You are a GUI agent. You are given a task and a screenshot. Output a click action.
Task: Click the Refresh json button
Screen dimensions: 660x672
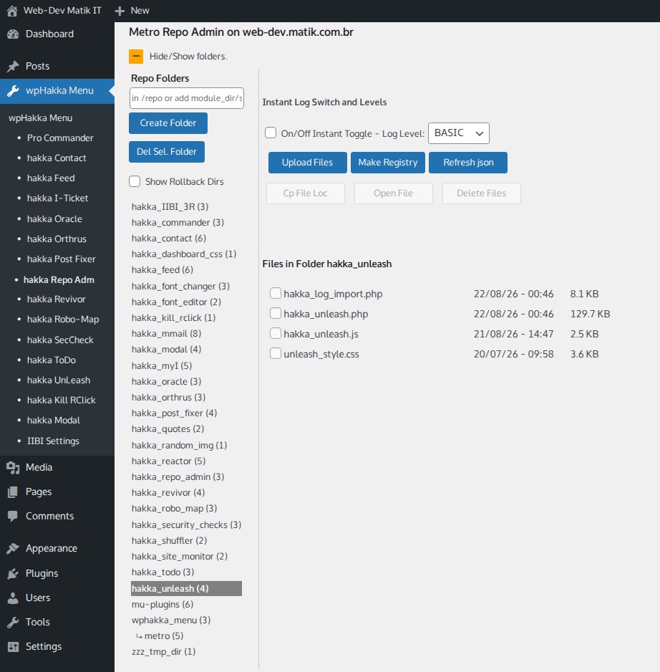tap(468, 163)
